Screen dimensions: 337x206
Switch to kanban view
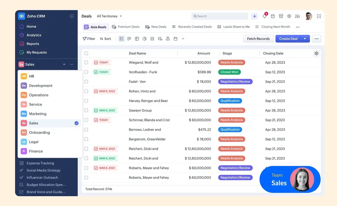click(x=129, y=39)
